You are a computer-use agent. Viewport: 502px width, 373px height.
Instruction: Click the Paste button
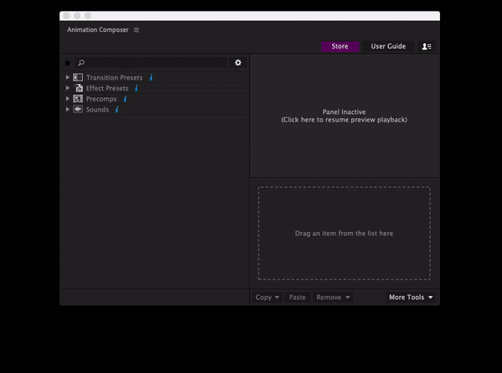click(x=297, y=298)
